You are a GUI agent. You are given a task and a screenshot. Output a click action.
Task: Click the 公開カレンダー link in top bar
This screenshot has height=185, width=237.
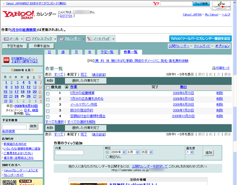point(179,46)
